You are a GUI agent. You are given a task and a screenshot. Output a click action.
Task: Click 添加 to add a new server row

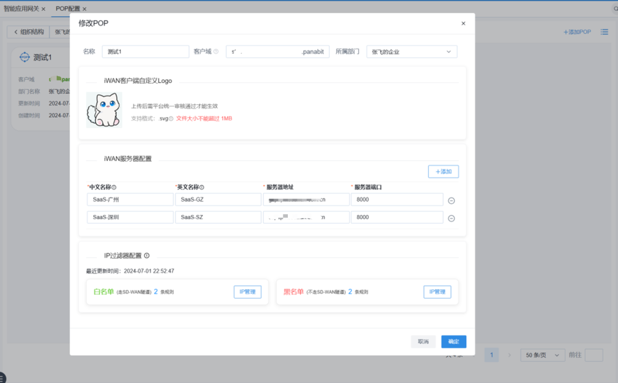click(x=443, y=171)
